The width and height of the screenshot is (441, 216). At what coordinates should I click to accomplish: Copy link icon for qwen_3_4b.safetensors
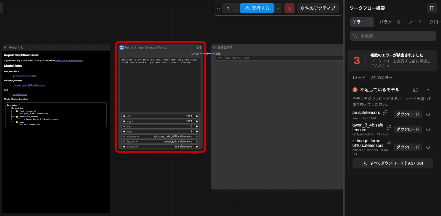(389, 128)
